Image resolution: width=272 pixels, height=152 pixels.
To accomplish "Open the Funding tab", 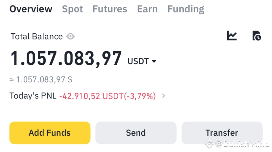I will (x=186, y=9).
